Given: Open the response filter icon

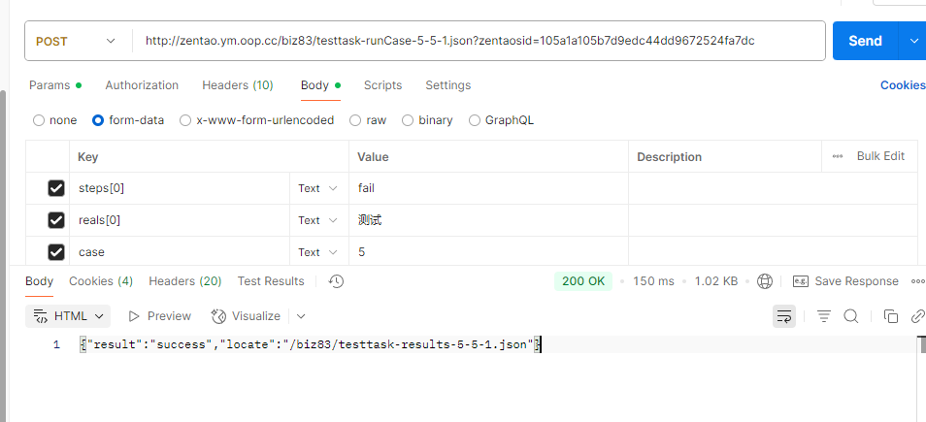Looking at the screenshot, I should click(x=824, y=316).
